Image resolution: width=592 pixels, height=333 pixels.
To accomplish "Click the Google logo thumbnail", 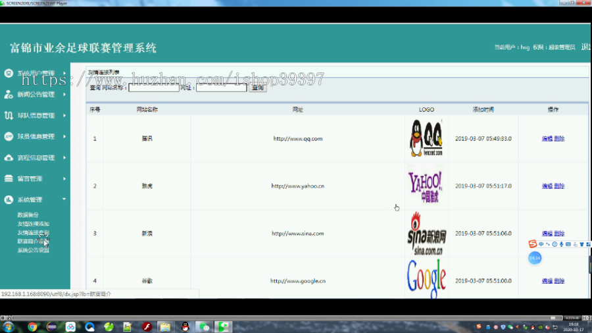I will (426, 278).
